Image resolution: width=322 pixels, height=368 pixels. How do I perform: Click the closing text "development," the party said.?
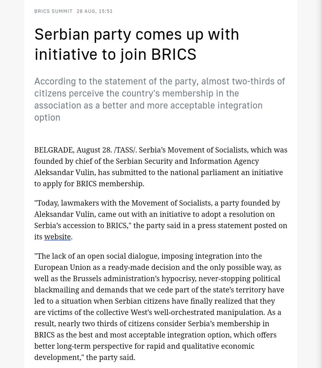pyautogui.click(x=85, y=357)
